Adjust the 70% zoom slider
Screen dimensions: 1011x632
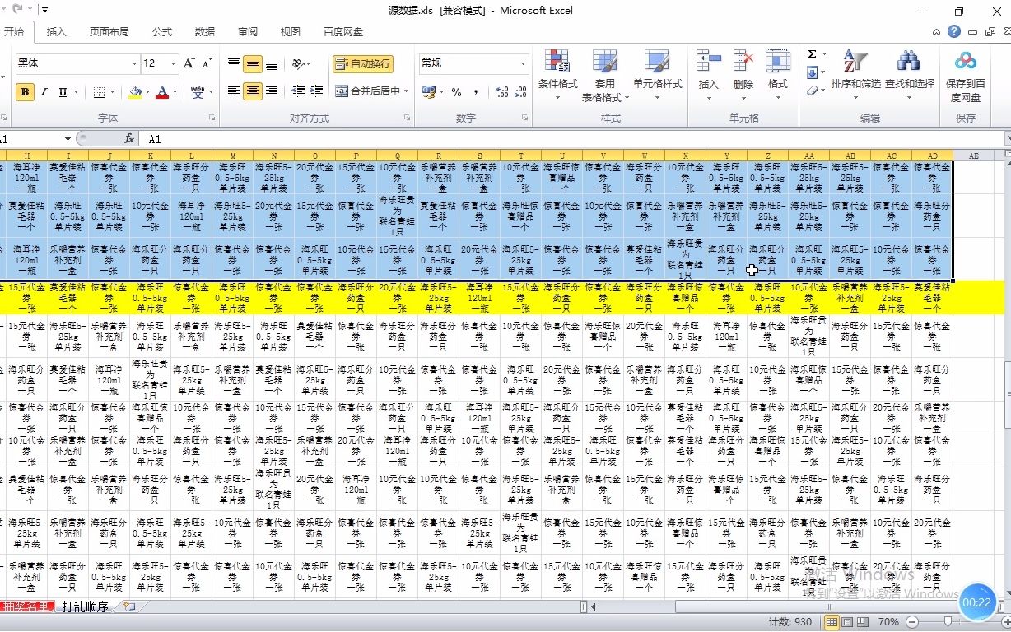(948, 622)
